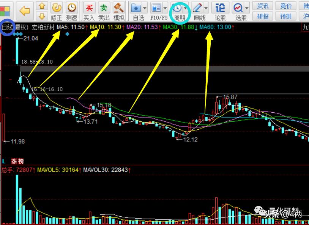
Task: Open the 论股 stock discussion icon
Action: coord(220,11)
